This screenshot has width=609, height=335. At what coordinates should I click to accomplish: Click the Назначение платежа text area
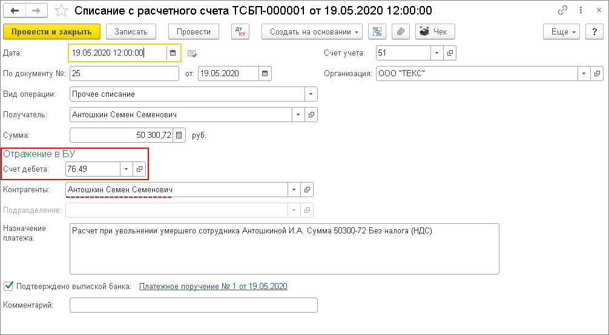[x=285, y=249]
